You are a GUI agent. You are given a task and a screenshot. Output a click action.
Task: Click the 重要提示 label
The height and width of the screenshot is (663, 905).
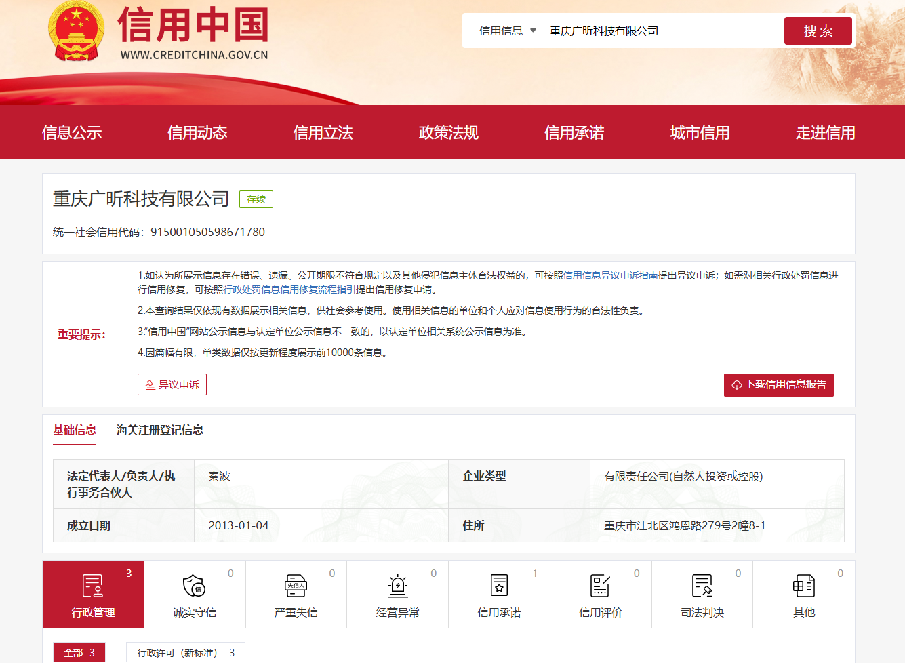tap(81, 334)
